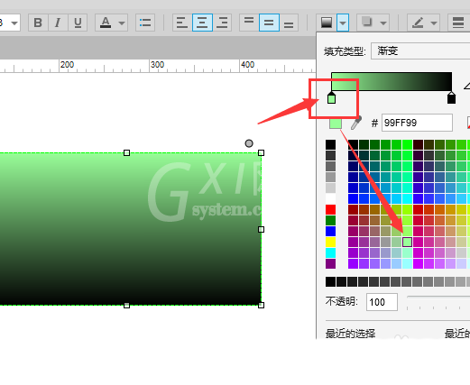Open the 填充类型 gradient type combo box
This screenshot has width=470, height=385.
click(420, 51)
